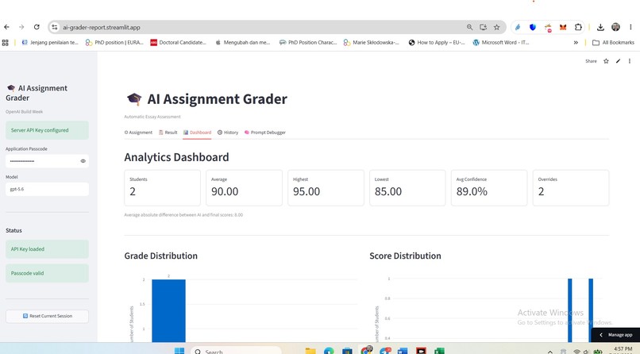Focus the Application Passcode field
This screenshot has height=354, width=640.
(43, 161)
